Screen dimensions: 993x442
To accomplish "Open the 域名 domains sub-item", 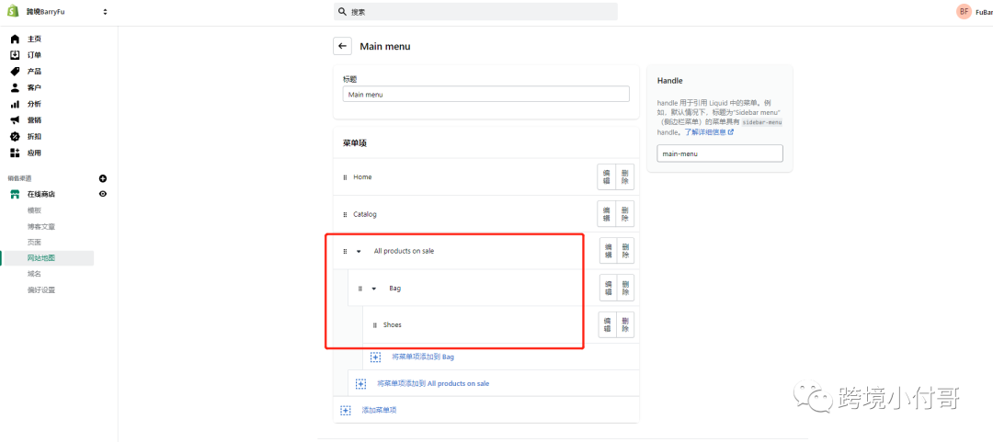I will pos(34,274).
